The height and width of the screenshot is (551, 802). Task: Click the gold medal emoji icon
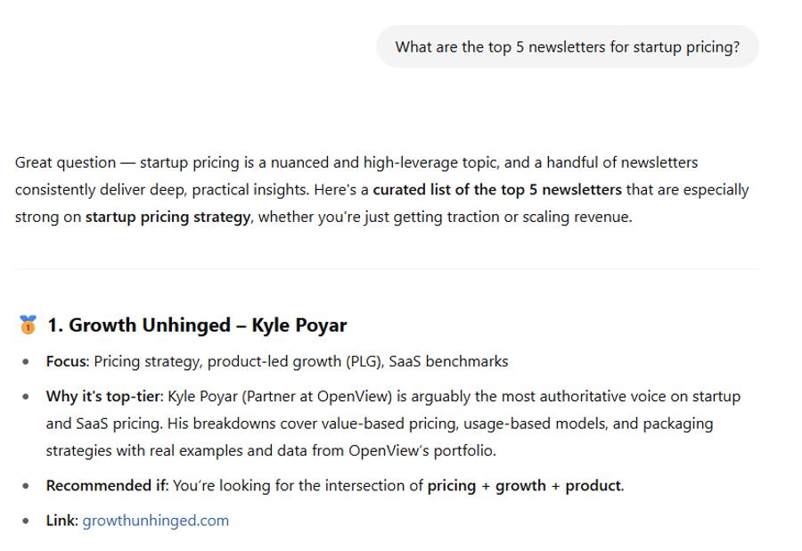28,325
